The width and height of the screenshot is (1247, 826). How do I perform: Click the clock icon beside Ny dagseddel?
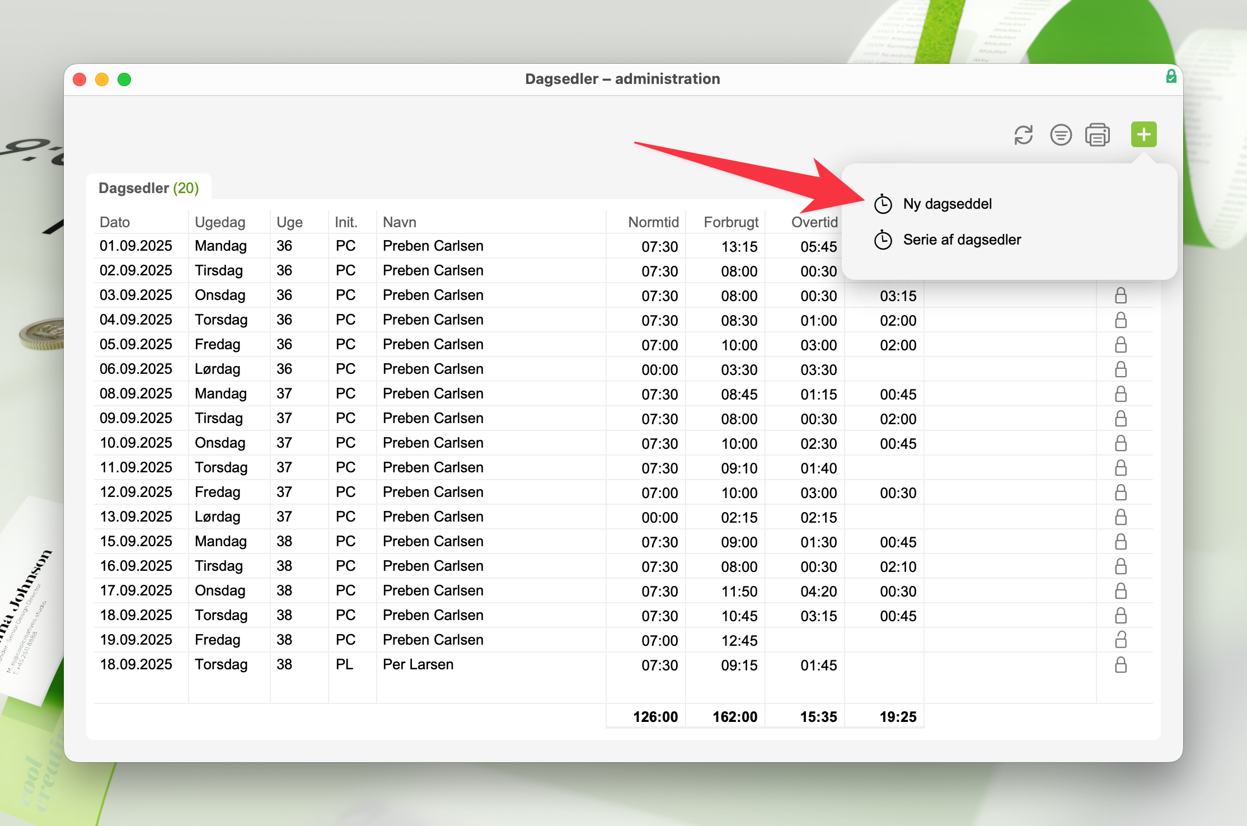(x=883, y=204)
